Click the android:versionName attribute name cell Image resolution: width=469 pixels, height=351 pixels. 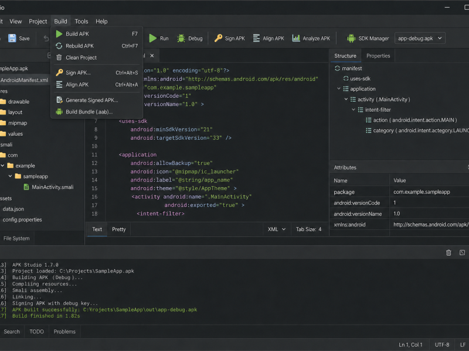pyautogui.click(x=360, y=214)
